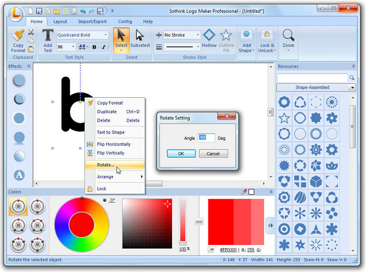Switch to the Layout ribbon tab
366x272 pixels.
(x=60, y=21)
